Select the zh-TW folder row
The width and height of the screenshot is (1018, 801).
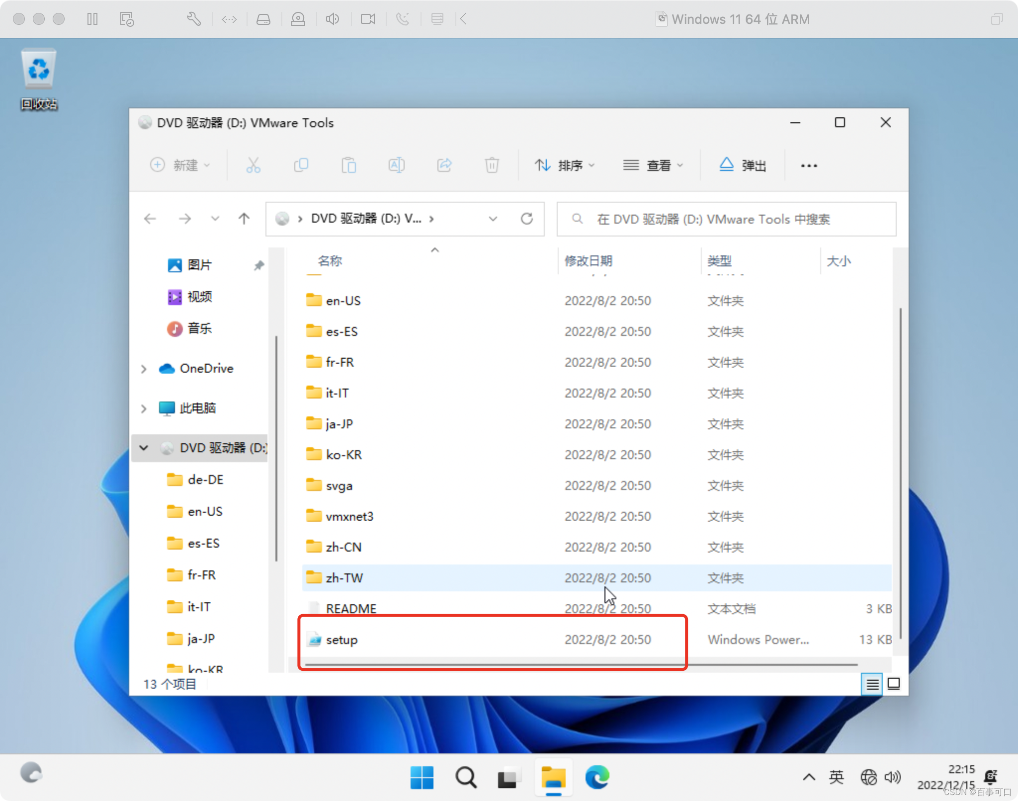(x=596, y=578)
